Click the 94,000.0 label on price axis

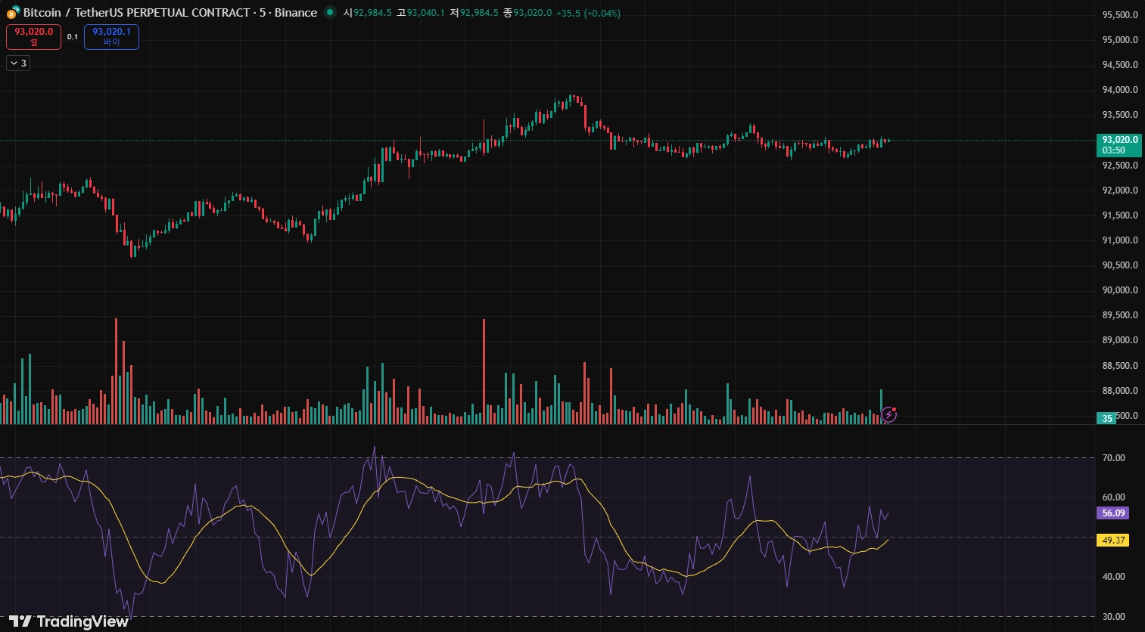click(x=1120, y=90)
